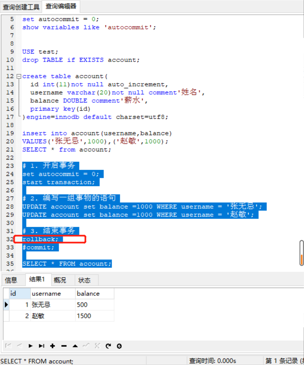The height and width of the screenshot is (365, 304).
Task: Click the VALUES line with 张无忌
Action: (95, 141)
